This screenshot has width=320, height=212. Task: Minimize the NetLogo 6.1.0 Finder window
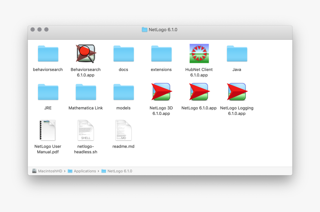coord(39,29)
